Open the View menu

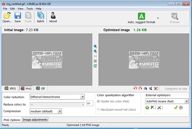coord(20,9)
